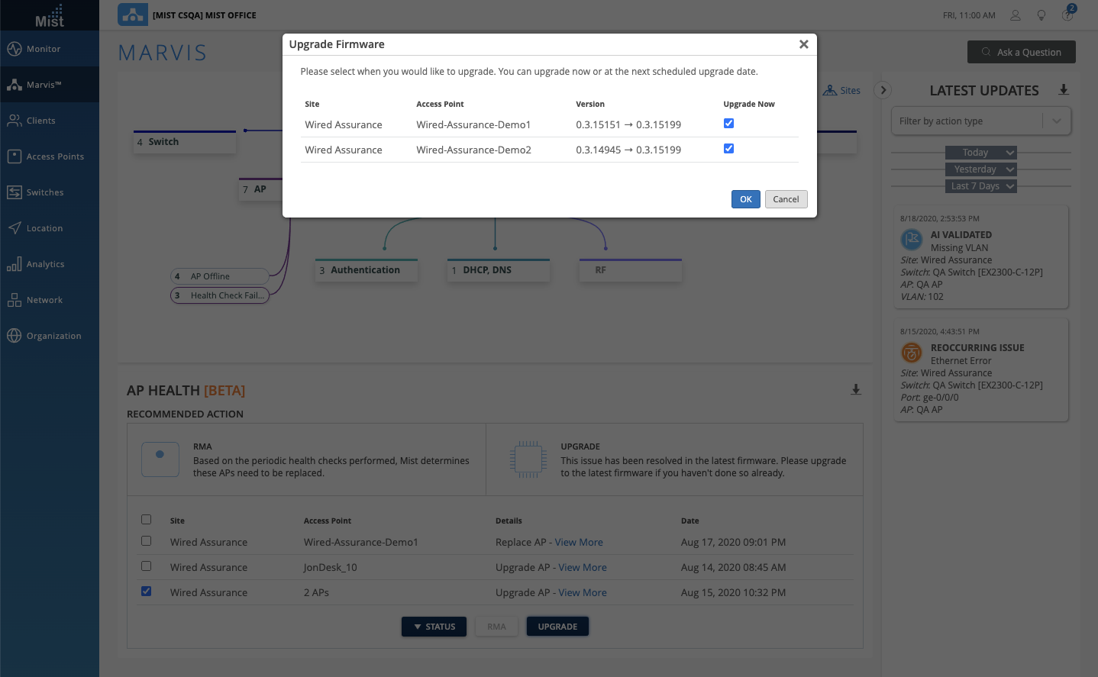Open the Organization globe icon

15,336
